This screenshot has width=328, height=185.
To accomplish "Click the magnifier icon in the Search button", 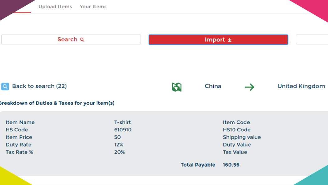I will [82, 40].
